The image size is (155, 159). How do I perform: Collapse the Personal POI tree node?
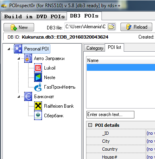click(x=9, y=49)
